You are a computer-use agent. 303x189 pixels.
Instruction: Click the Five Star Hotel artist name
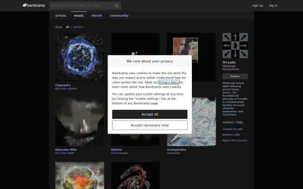[65, 153]
